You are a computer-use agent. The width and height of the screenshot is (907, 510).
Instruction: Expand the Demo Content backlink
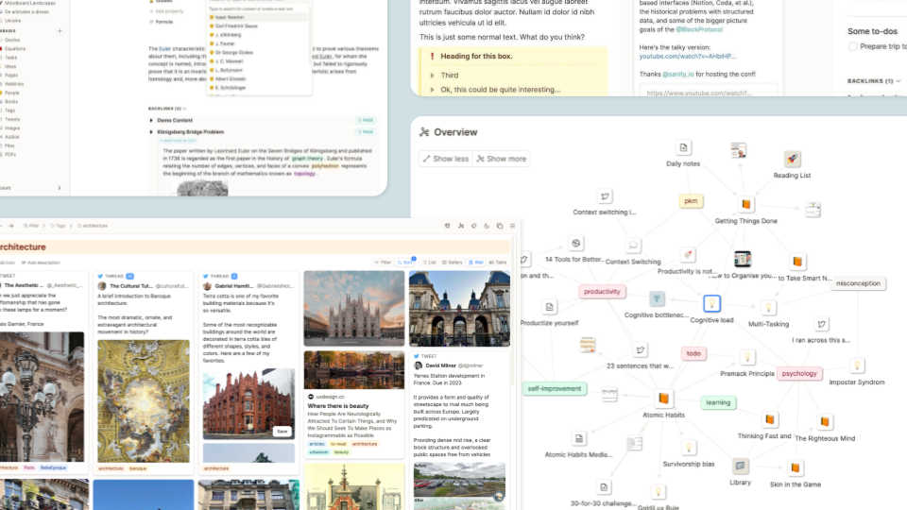coord(151,120)
